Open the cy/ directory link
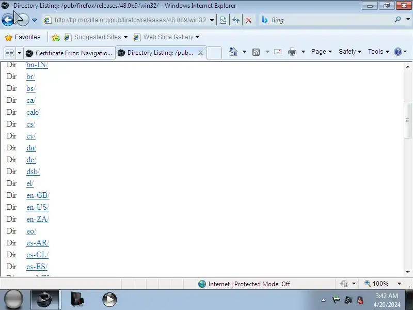Viewport: 413px width, 310px height. tap(31, 136)
